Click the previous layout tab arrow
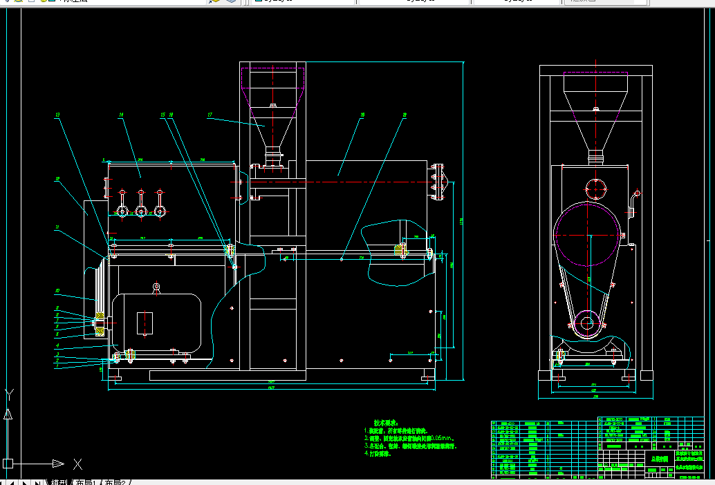715x485 pixels. click(13, 483)
